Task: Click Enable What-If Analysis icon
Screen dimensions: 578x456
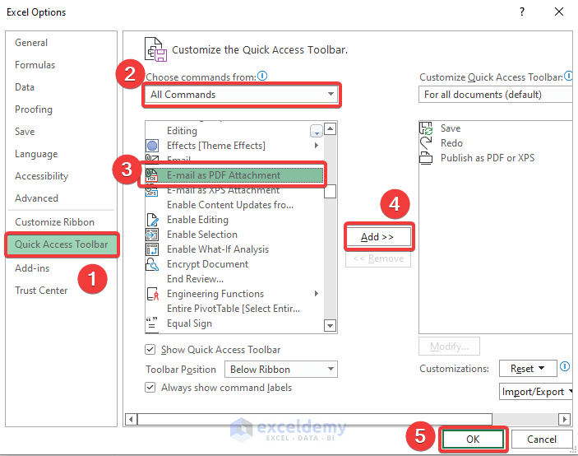Action: click(x=152, y=249)
